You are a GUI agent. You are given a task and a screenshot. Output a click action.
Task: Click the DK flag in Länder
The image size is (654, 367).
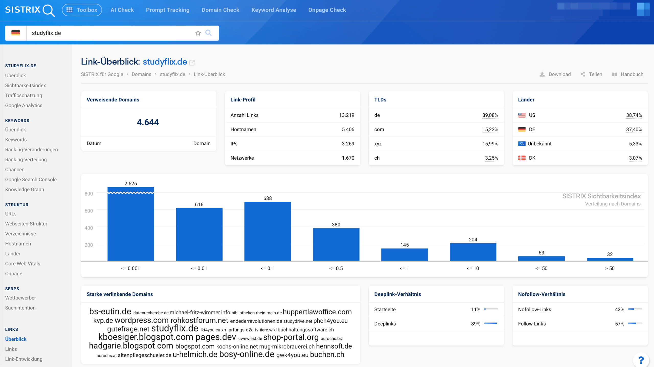(522, 158)
